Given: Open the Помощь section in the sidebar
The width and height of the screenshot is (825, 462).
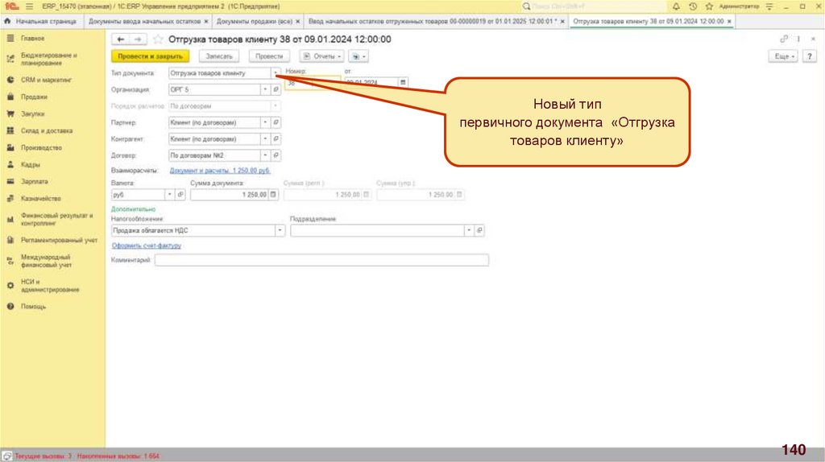Looking at the screenshot, I should [33, 306].
